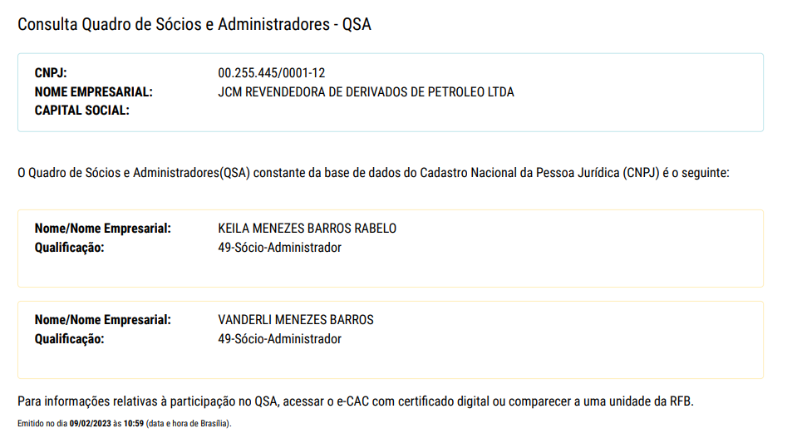
Task: Click the QSA description paragraph
Action: pos(373,173)
